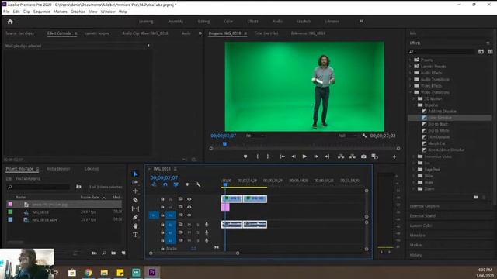The image size is (497, 279).
Task: Toggle Snap in timeline (magnet)
Action: pos(165,184)
